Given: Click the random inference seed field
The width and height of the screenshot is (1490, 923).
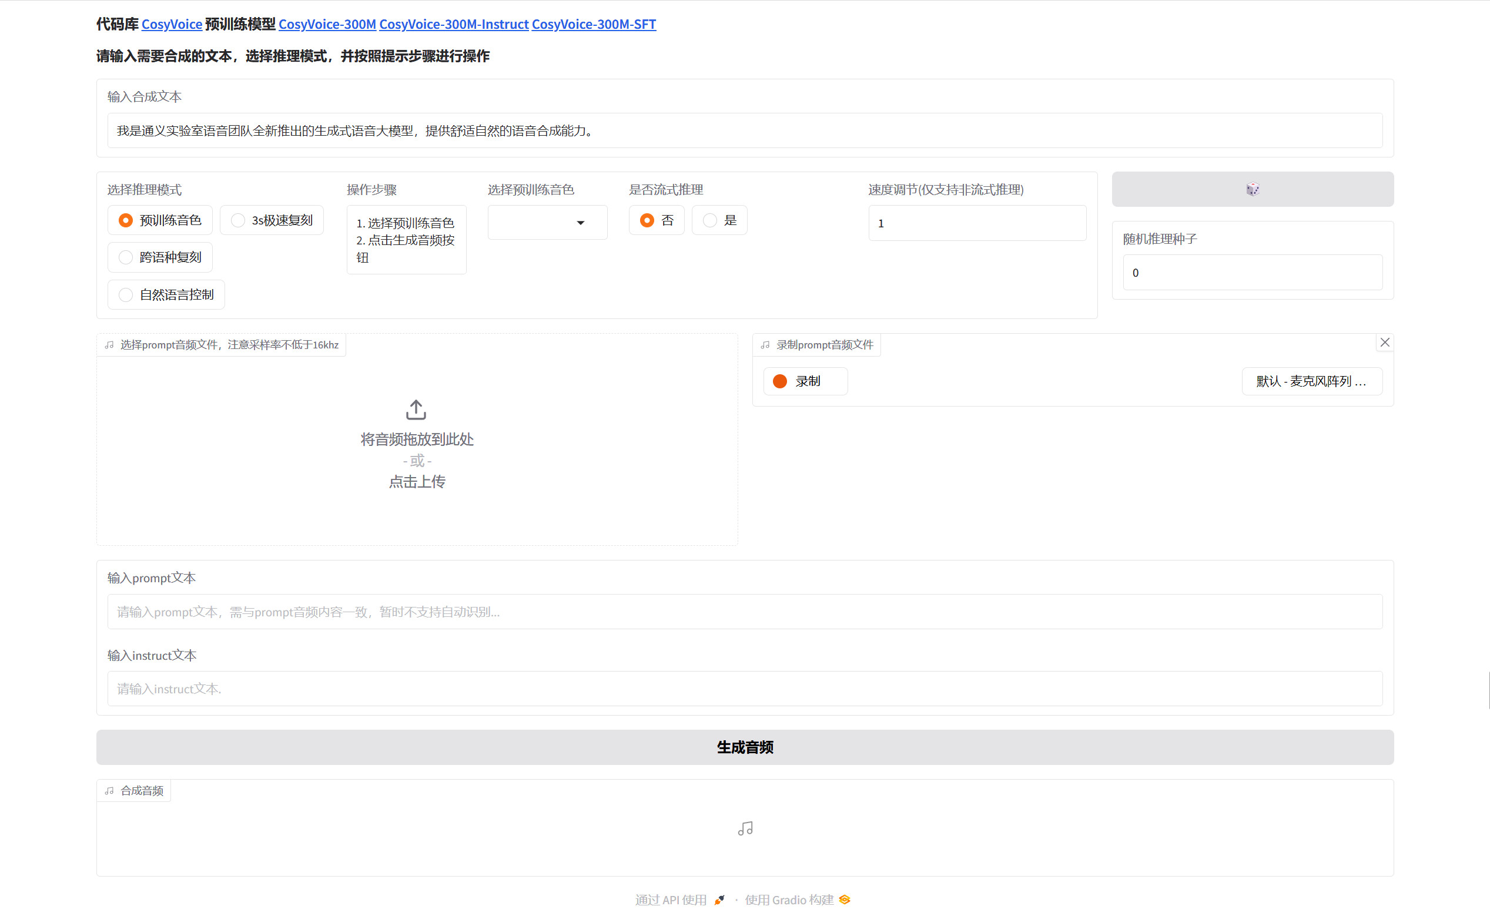Looking at the screenshot, I should 1252,273.
